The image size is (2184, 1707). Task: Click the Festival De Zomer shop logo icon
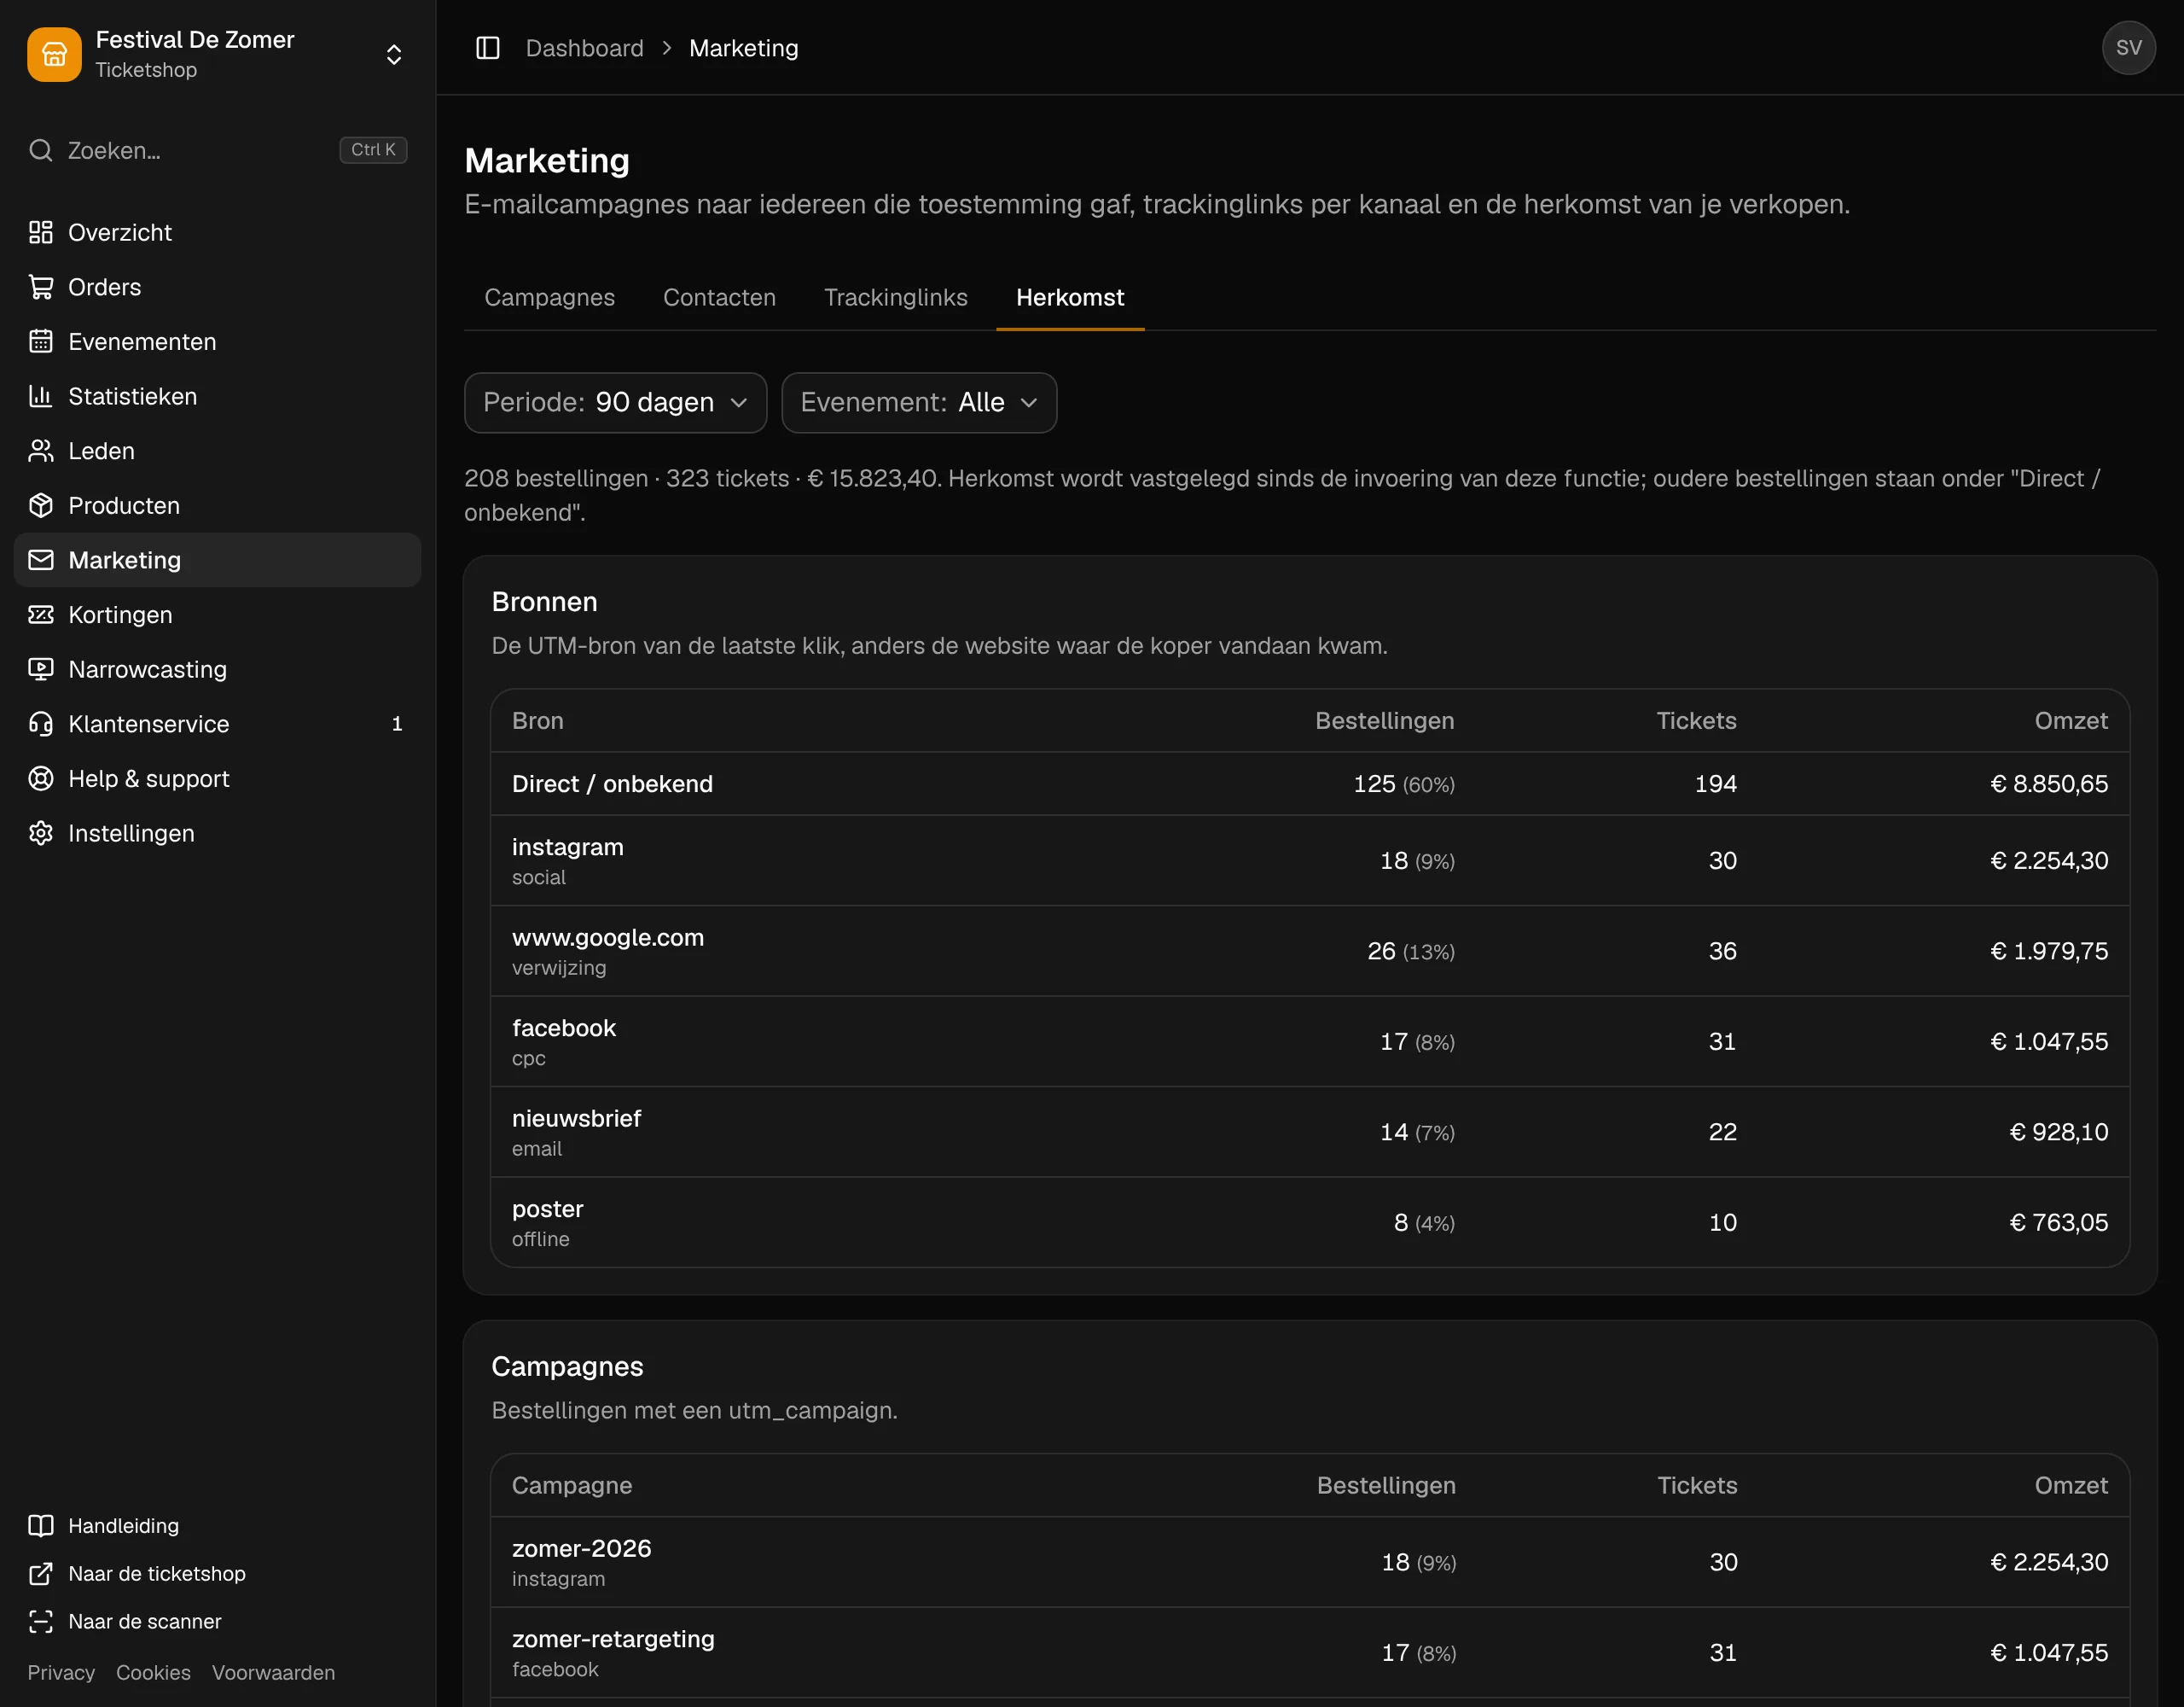(x=54, y=54)
